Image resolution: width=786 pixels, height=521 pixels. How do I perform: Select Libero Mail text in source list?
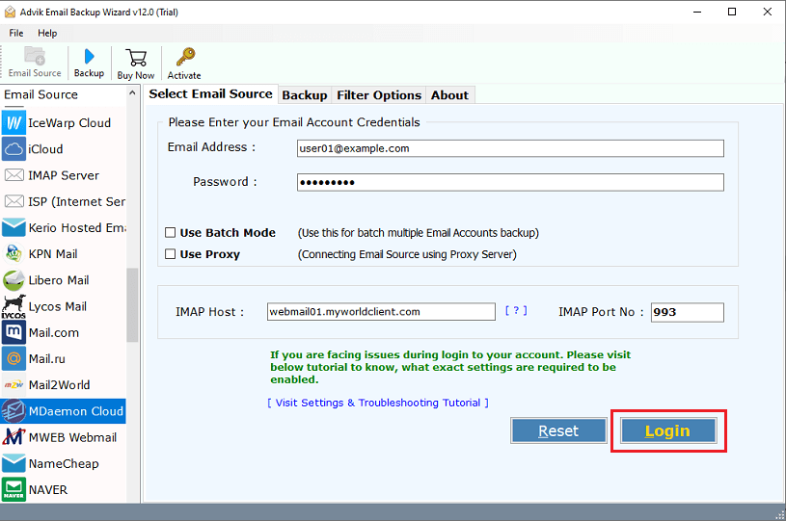tap(59, 280)
